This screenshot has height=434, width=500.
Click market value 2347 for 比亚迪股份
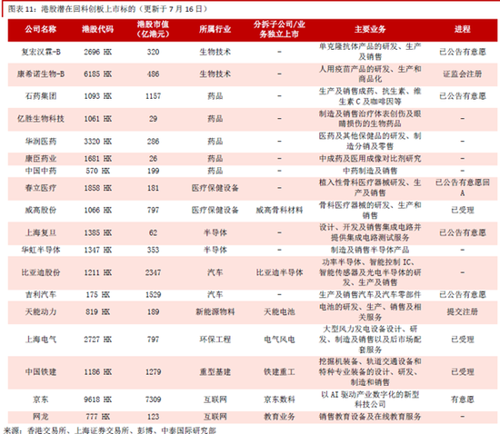pyautogui.click(x=153, y=272)
